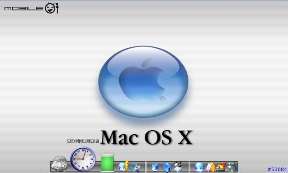Launch the blue globe browser icon

(199, 167)
